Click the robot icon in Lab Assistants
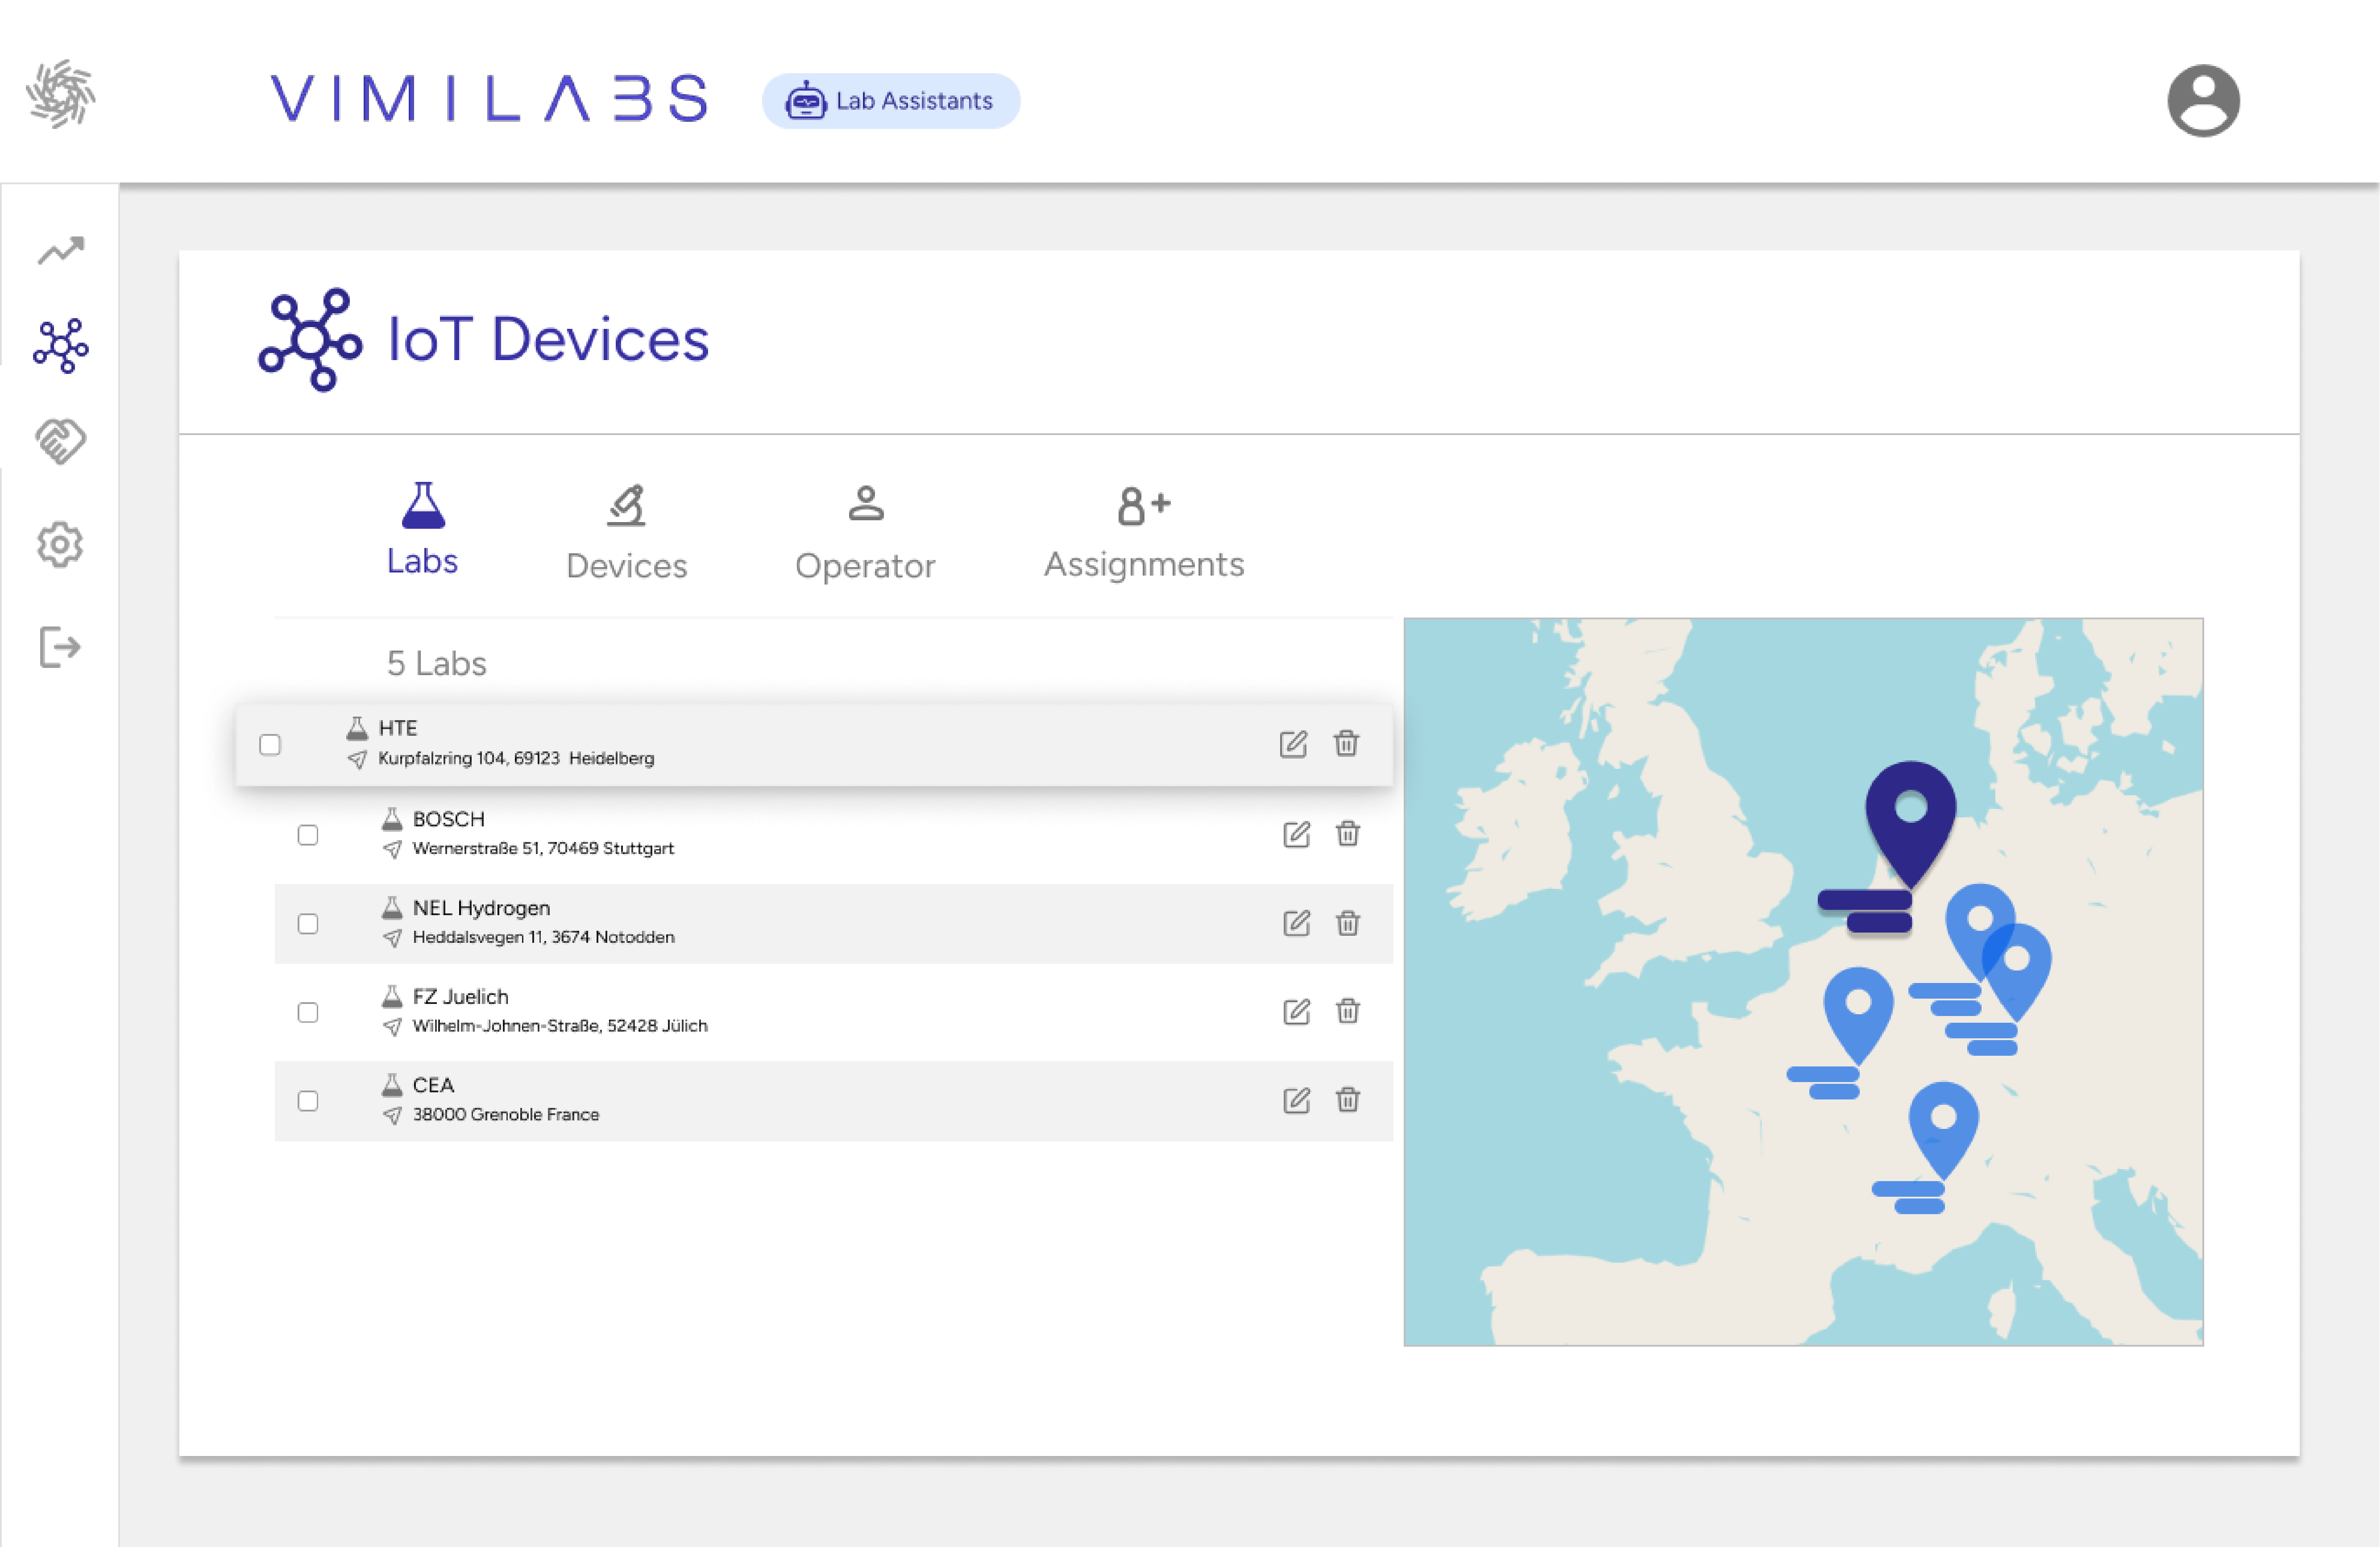Viewport: 2380px width, 1547px height. [805, 101]
